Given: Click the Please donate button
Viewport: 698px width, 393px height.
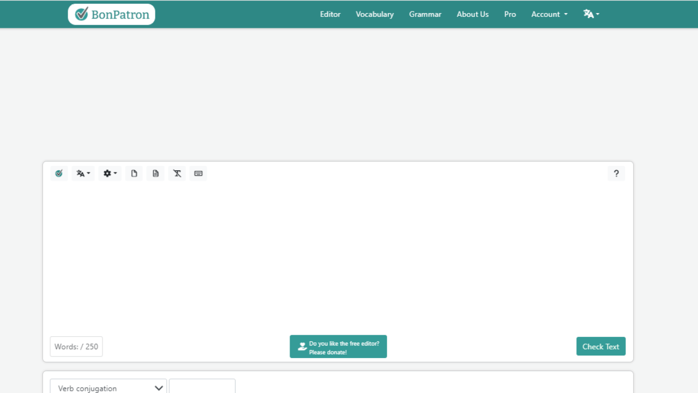Looking at the screenshot, I should [x=338, y=347].
